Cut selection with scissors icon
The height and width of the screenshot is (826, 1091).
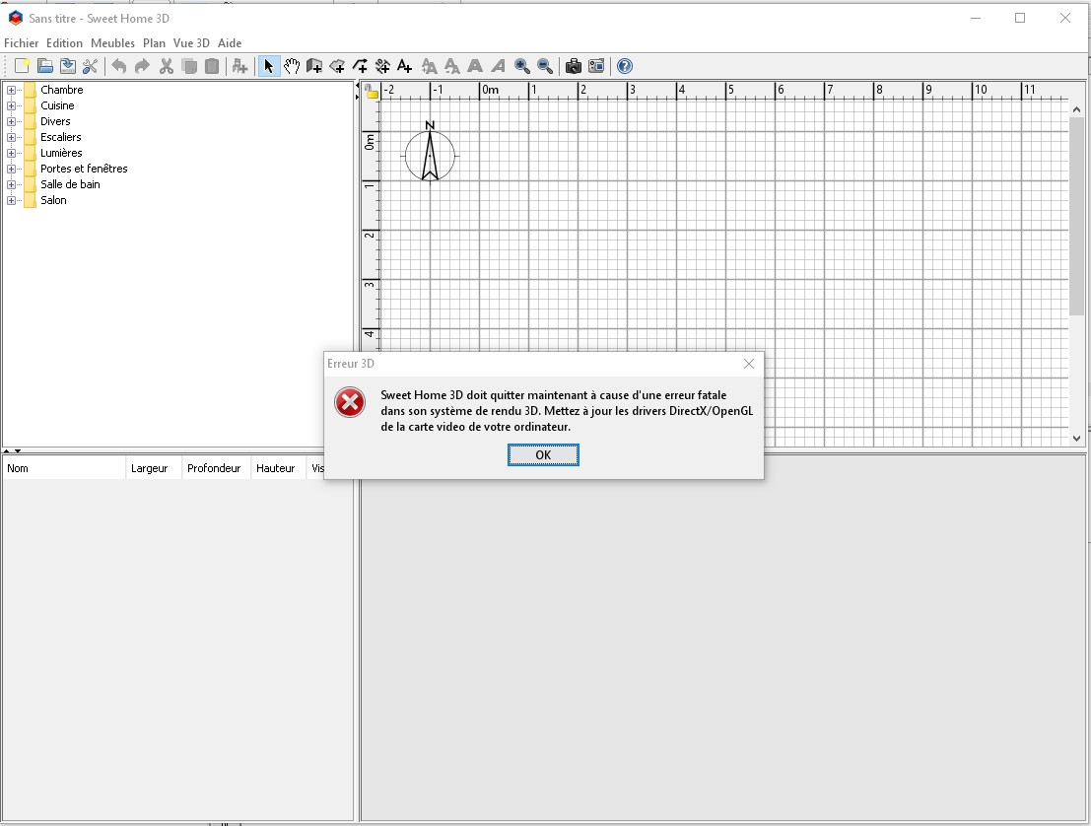tap(167, 66)
